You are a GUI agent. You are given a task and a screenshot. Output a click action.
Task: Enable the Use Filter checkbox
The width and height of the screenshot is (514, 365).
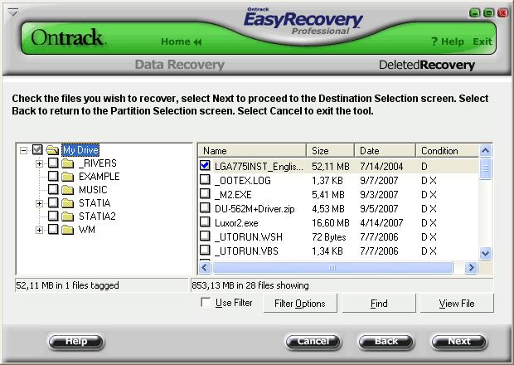206,302
